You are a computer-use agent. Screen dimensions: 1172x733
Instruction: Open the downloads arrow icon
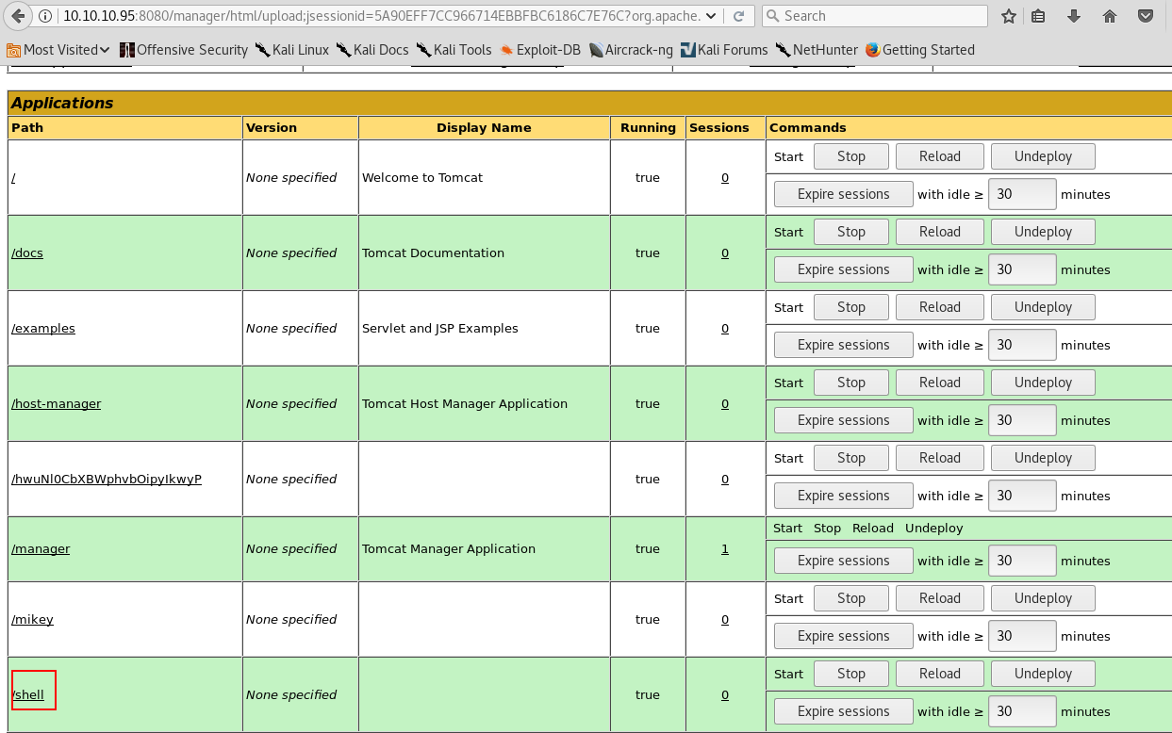coord(1073,16)
